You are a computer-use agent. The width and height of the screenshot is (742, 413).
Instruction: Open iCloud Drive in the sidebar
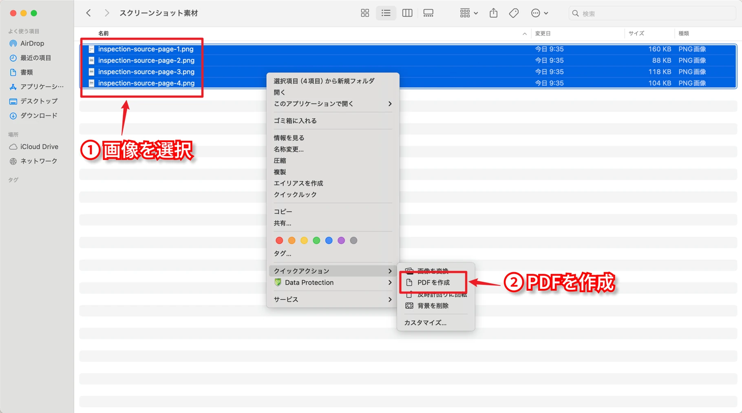pyautogui.click(x=39, y=147)
